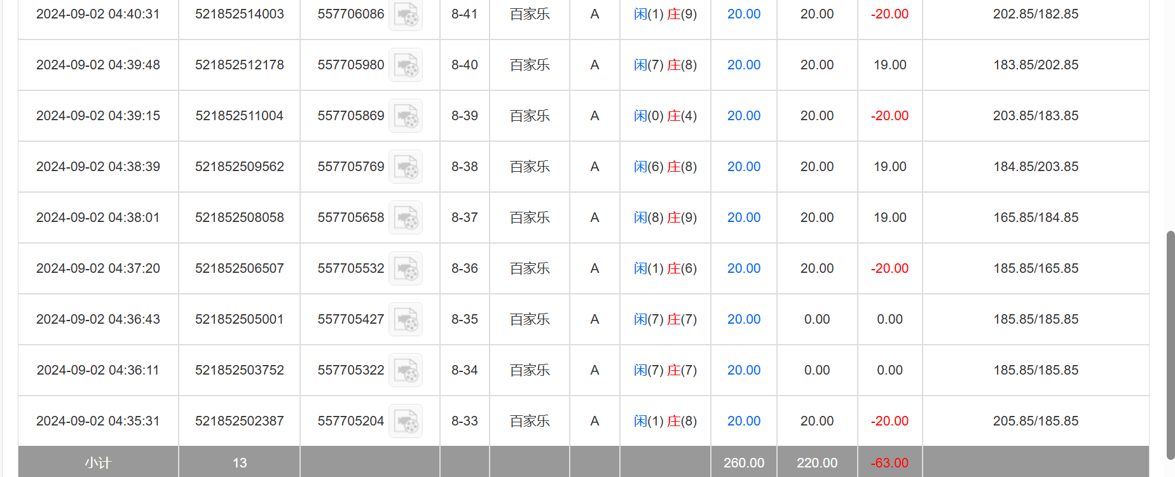View replay icon next to 557705769
This screenshot has width=1175, height=477.
tap(406, 167)
